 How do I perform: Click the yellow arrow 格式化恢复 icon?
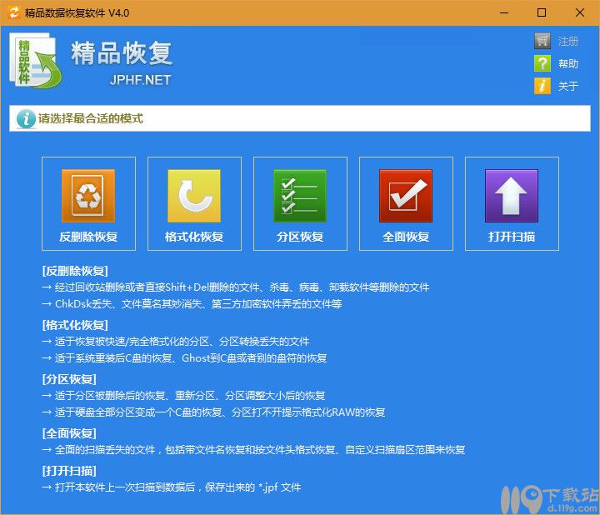(194, 196)
